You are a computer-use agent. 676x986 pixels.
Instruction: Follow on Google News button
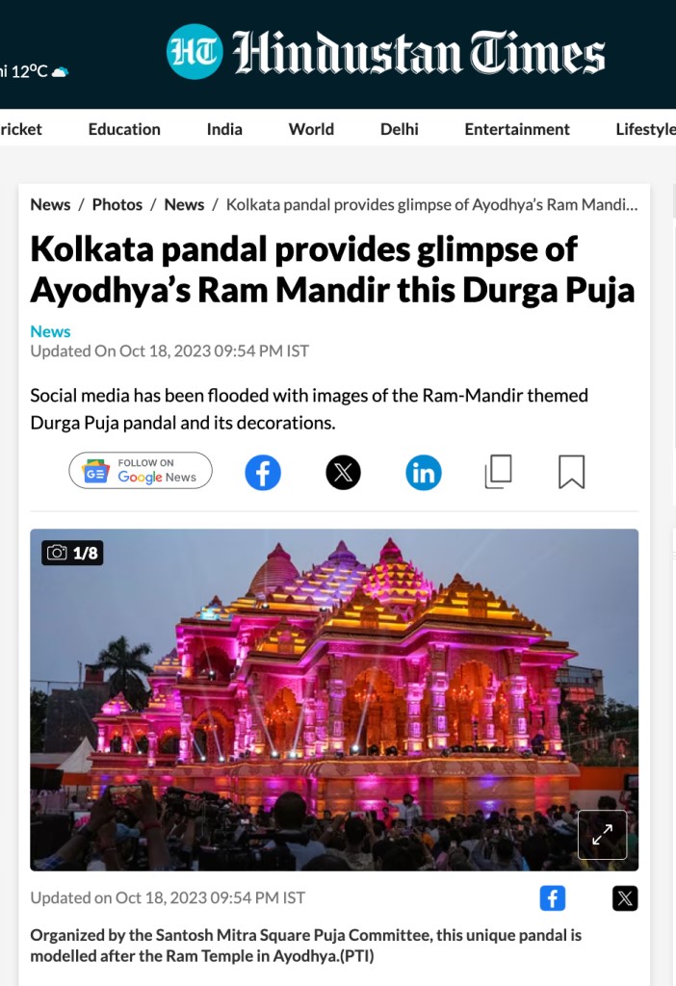(x=141, y=470)
